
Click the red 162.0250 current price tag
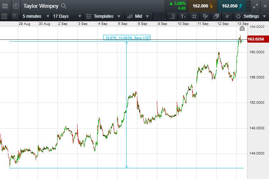[258, 39]
